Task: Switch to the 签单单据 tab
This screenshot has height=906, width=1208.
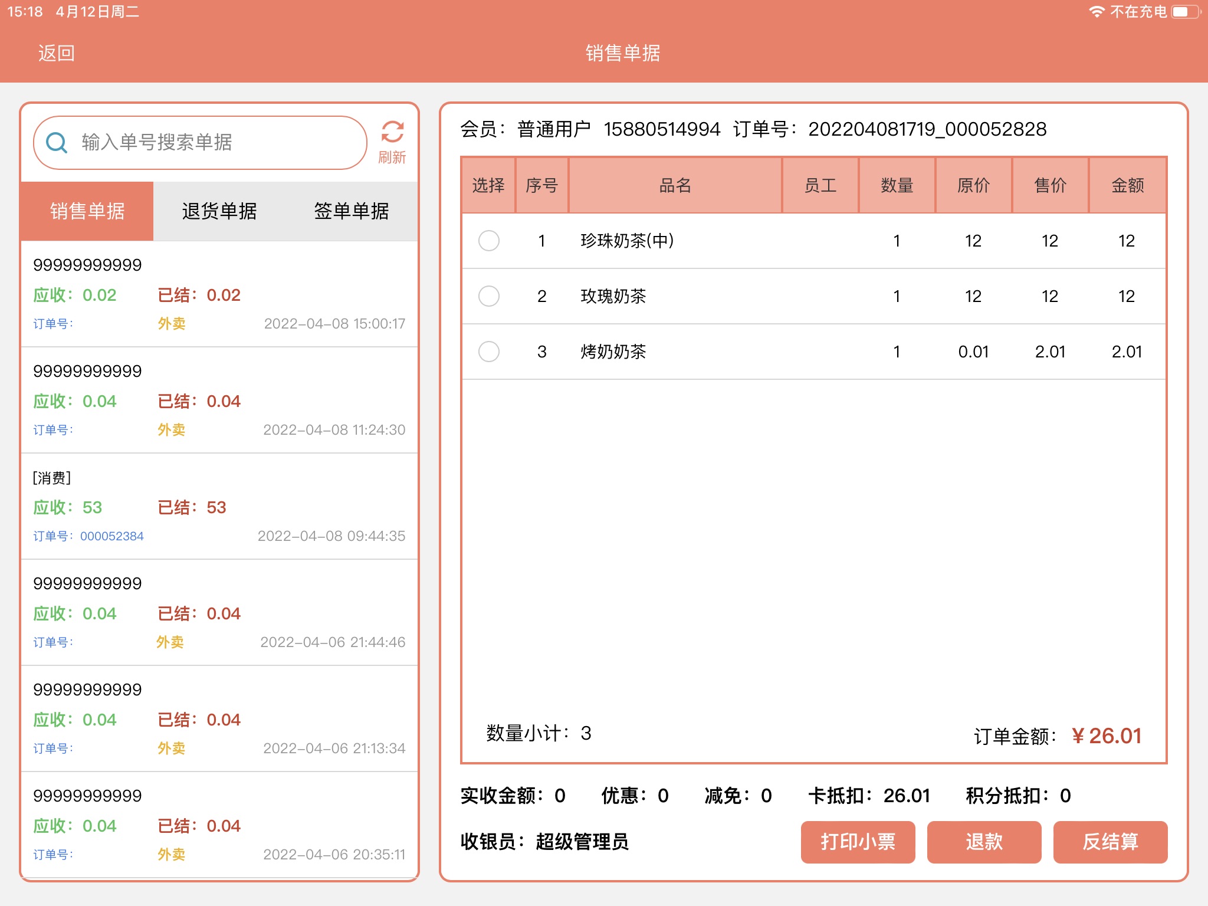Action: pos(352,211)
